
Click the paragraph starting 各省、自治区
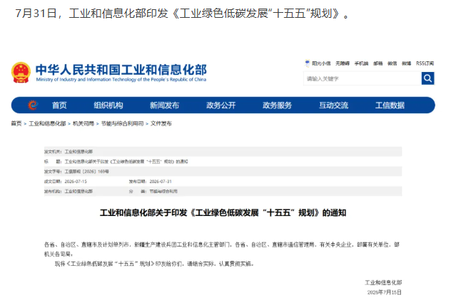pyautogui.click(x=222, y=249)
